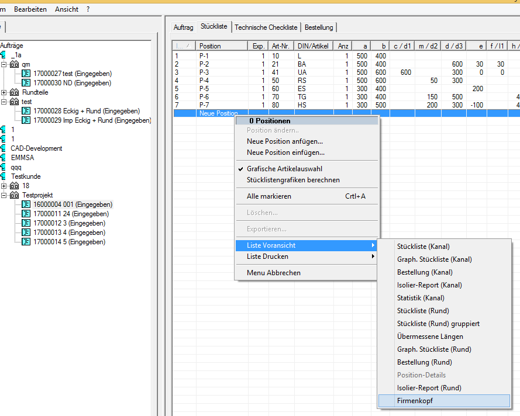Viewport: 520px width, 416px height.
Task: Click the order icon beside 17000011 24
Action: click(26, 214)
